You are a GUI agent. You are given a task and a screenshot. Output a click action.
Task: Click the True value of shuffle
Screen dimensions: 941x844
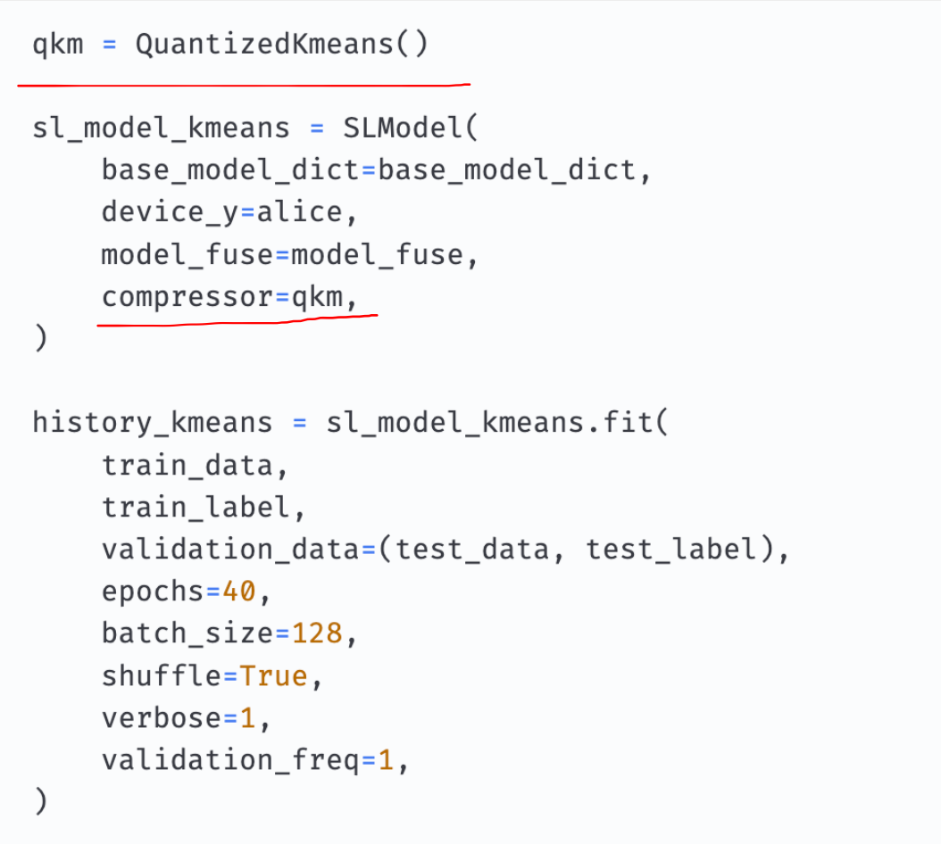[273, 676]
